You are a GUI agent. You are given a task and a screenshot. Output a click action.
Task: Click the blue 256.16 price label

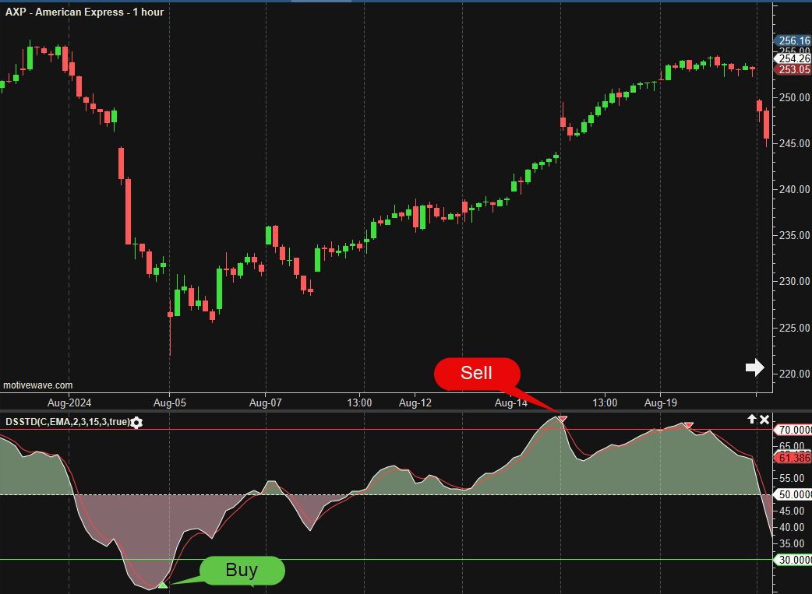(793, 40)
